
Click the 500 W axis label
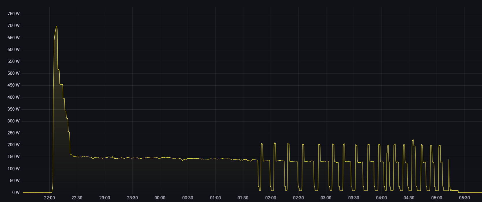pos(14,73)
